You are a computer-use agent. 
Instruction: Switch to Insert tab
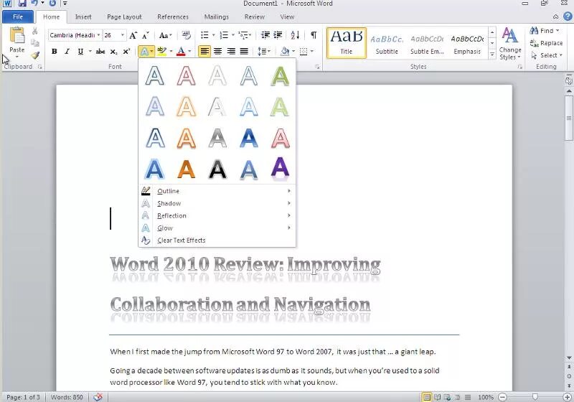click(x=83, y=17)
